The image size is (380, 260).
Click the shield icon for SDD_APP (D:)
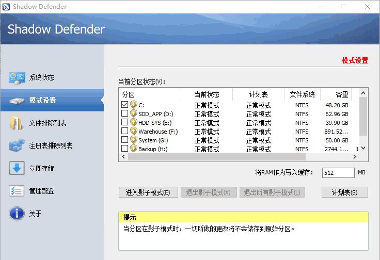(x=134, y=113)
